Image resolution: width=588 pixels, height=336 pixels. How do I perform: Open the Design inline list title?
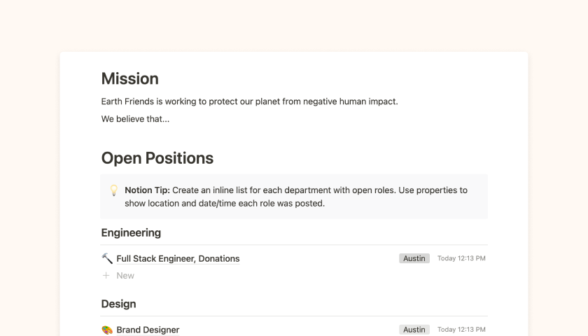coord(118,304)
